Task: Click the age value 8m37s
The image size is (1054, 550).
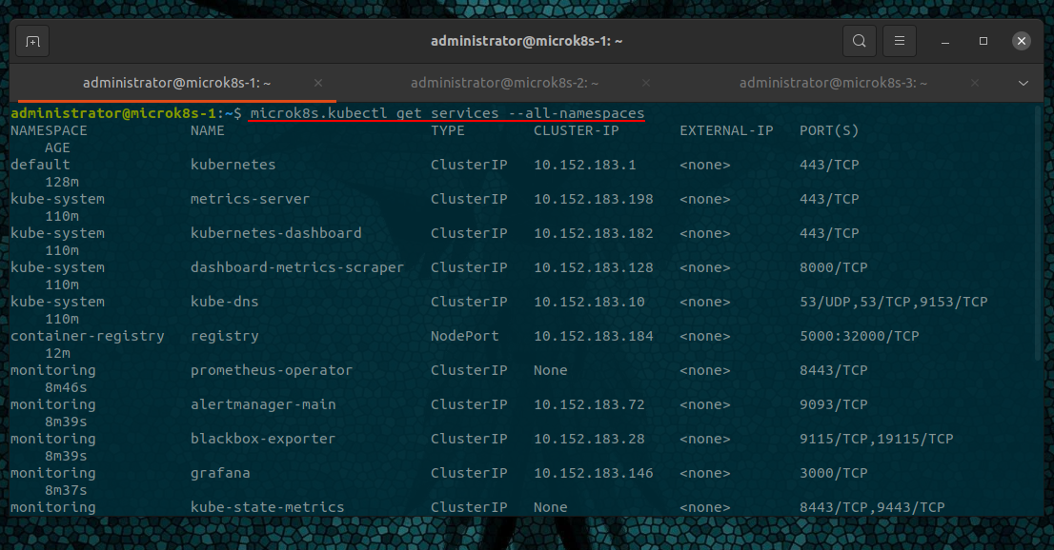Action: (x=66, y=490)
